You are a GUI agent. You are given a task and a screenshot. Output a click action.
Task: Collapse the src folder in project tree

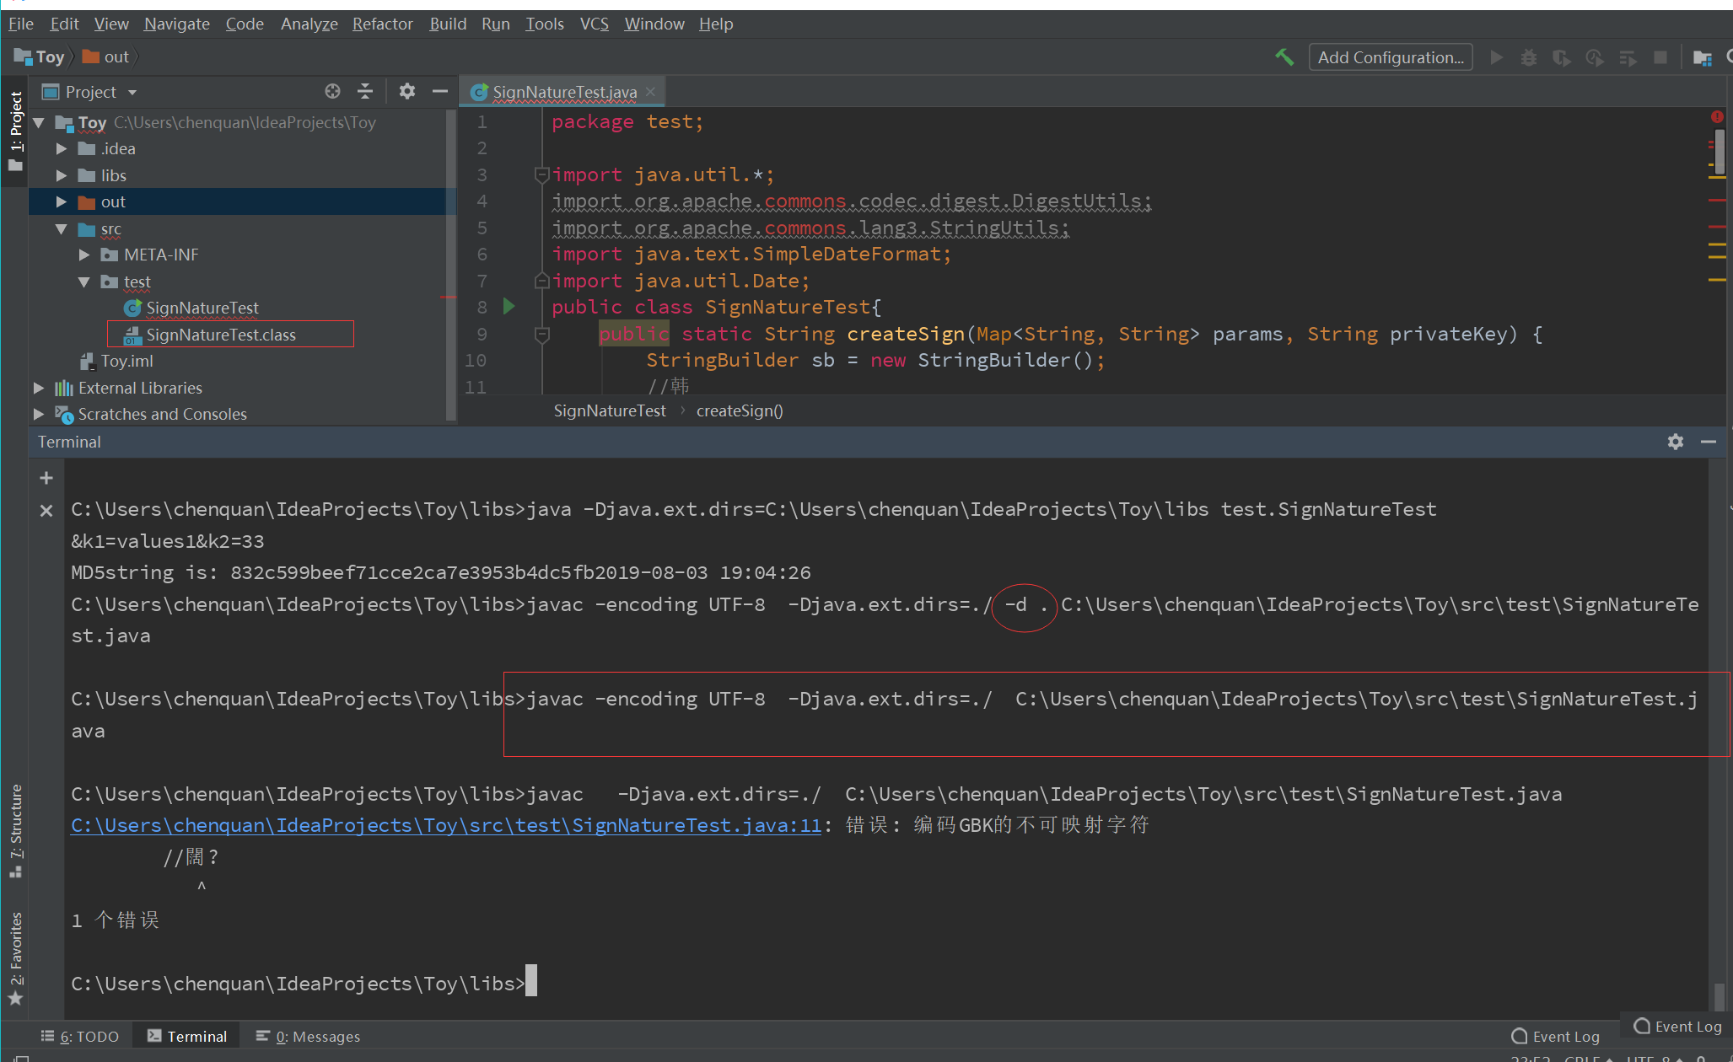(x=62, y=228)
